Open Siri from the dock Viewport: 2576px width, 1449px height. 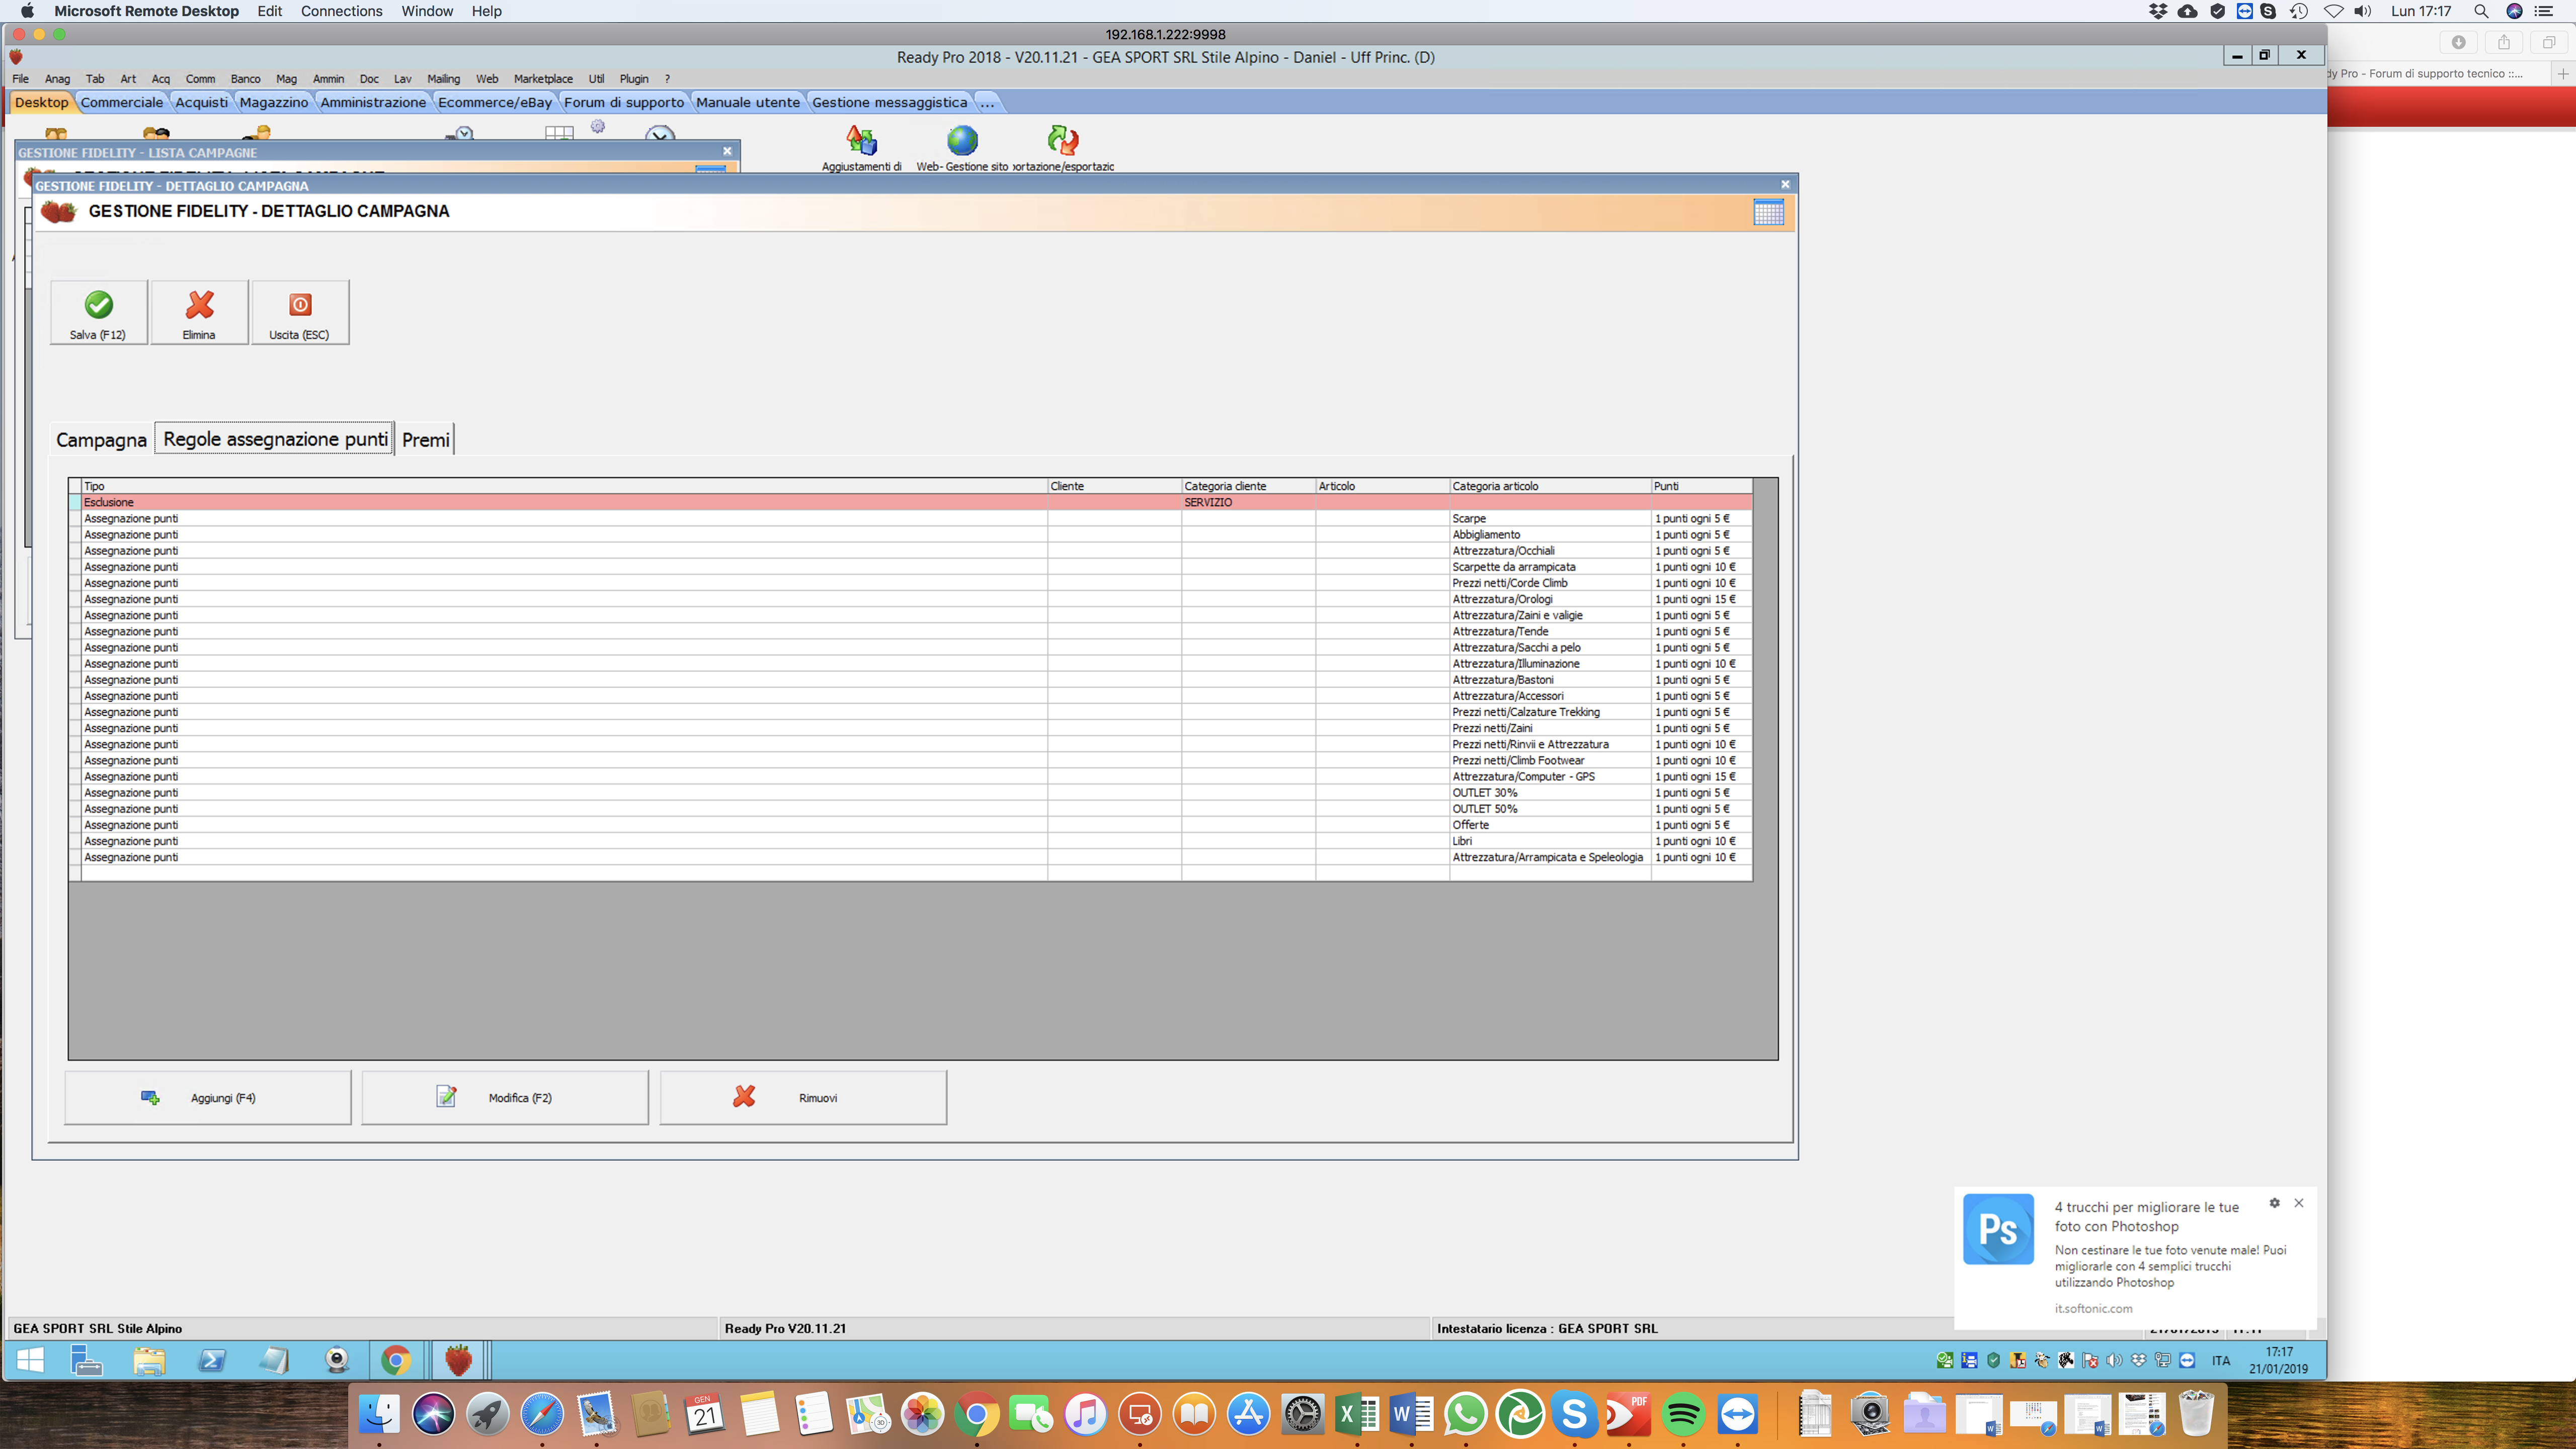click(x=433, y=1414)
